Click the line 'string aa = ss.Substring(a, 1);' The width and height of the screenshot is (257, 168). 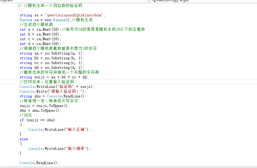(52, 53)
